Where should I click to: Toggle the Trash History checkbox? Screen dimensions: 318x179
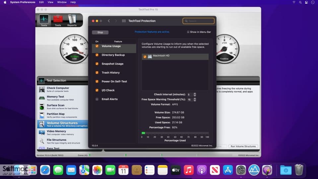pyautogui.click(x=97, y=73)
